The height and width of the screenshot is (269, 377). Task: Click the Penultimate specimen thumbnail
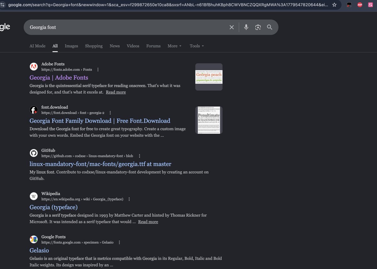coord(209,120)
